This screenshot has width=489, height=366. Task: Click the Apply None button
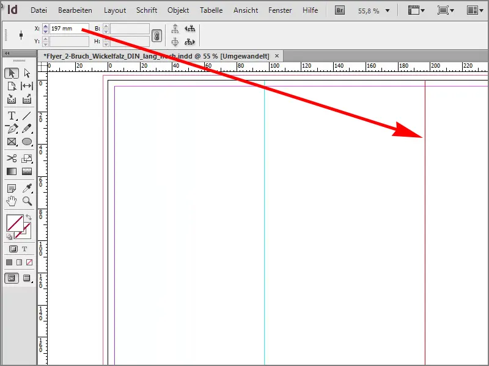tap(29, 262)
